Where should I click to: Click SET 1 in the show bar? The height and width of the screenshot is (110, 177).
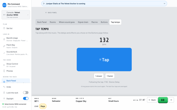pyautogui.click(x=37, y=101)
